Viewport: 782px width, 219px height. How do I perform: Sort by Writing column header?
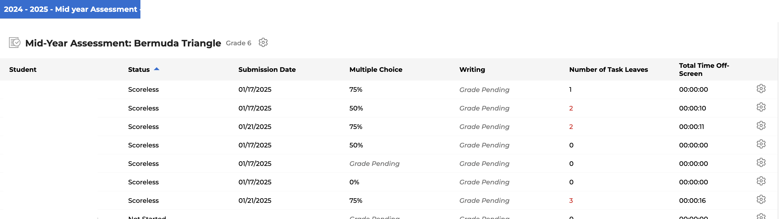472,70
